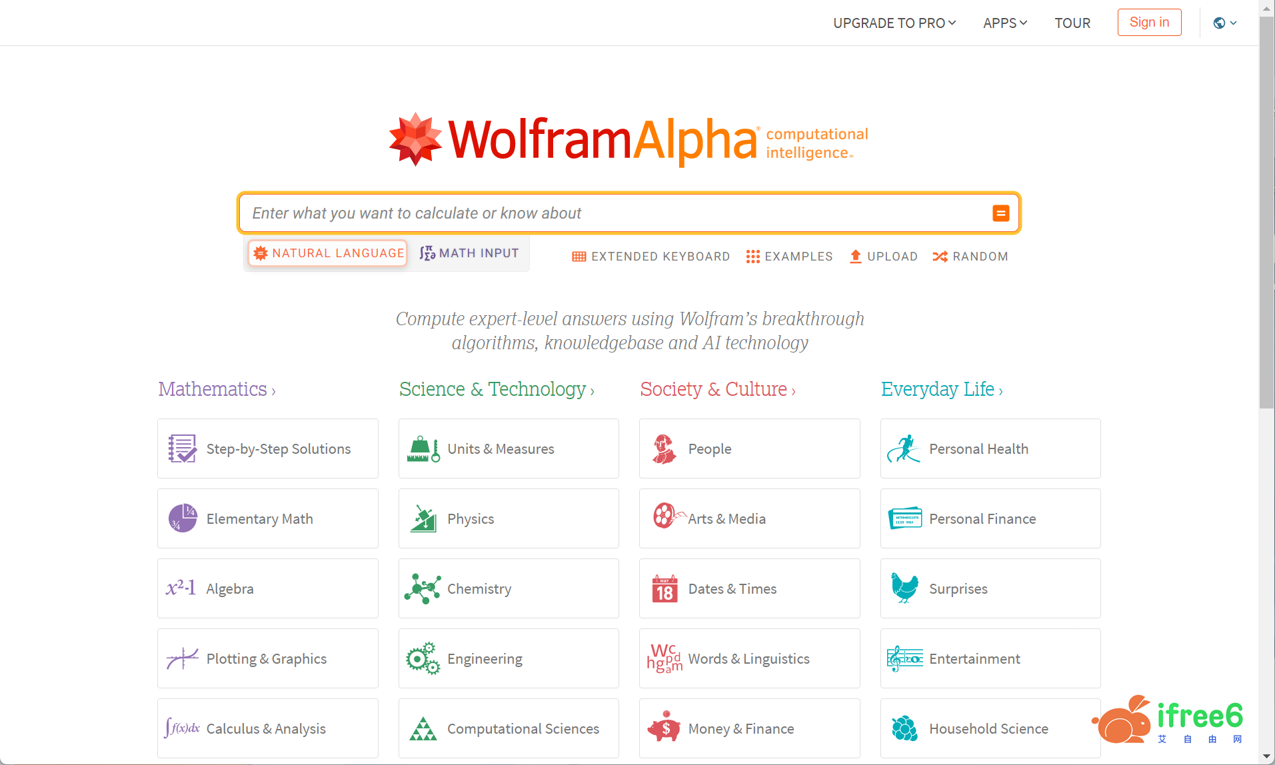Expand the Upgrade to Pro menu
Image resolution: width=1275 pixels, height=765 pixels.
pyautogui.click(x=894, y=23)
